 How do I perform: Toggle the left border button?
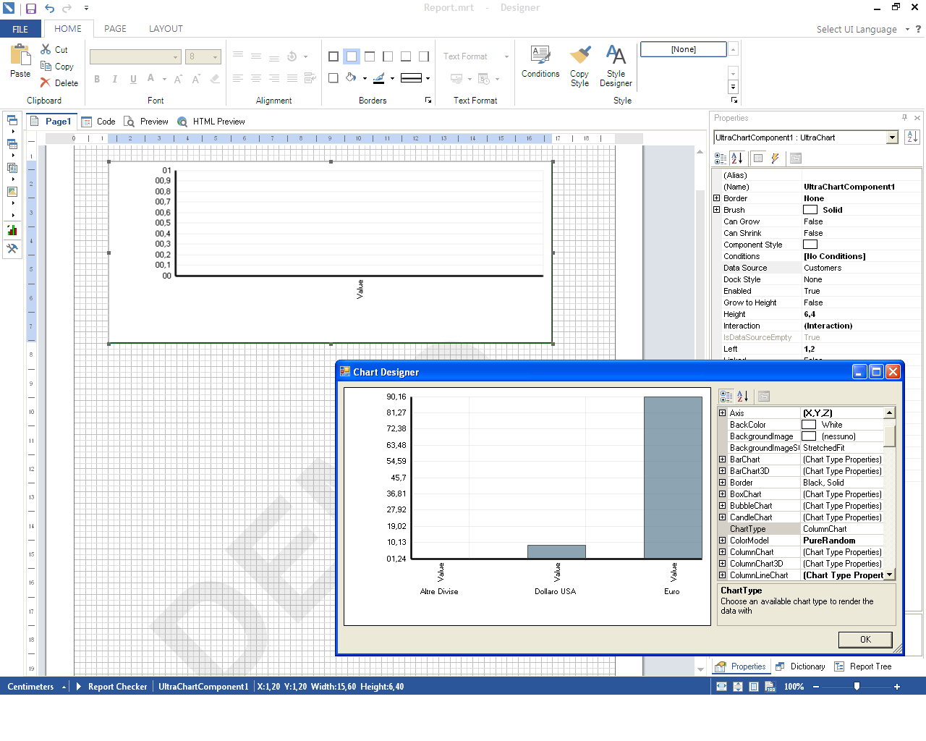click(x=388, y=56)
